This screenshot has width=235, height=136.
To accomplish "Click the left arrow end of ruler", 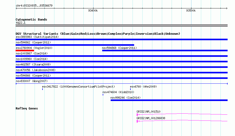I will 16,8.
